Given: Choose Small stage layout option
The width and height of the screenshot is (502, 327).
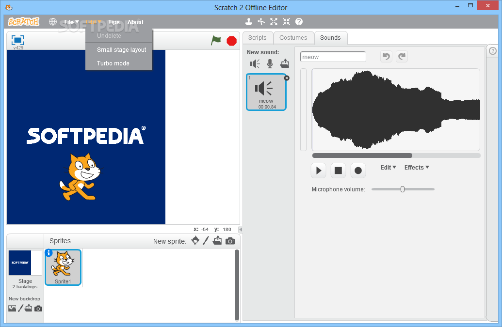Looking at the screenshot, I should click(x=118, y=49).
